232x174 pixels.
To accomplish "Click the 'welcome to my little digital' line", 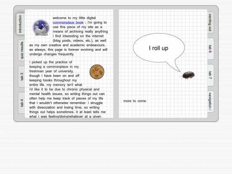I will pos(74,18).
